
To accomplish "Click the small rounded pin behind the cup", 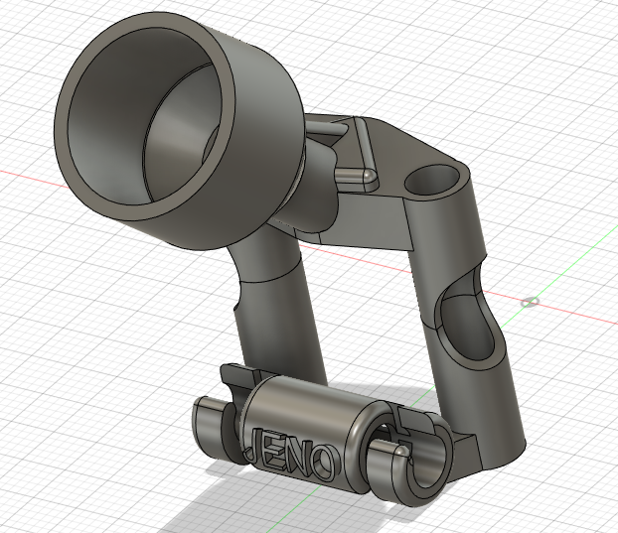I will pos(355,175).
